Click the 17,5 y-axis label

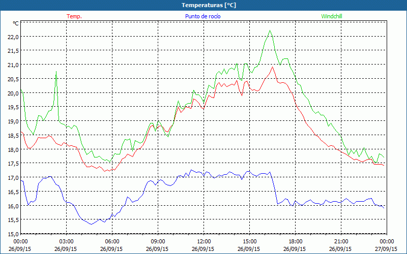click(x=13, y=164)
